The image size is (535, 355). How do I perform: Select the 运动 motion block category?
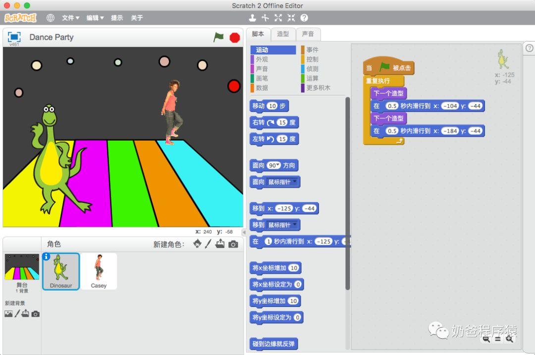click(273, 50)
